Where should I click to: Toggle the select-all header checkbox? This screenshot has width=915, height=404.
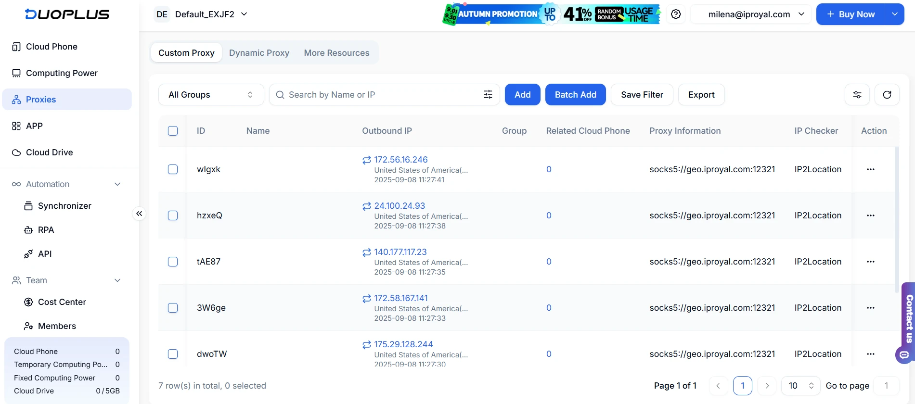point(173,131)
